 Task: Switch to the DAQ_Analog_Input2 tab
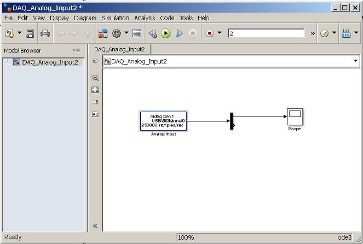(x=119, y=49)
